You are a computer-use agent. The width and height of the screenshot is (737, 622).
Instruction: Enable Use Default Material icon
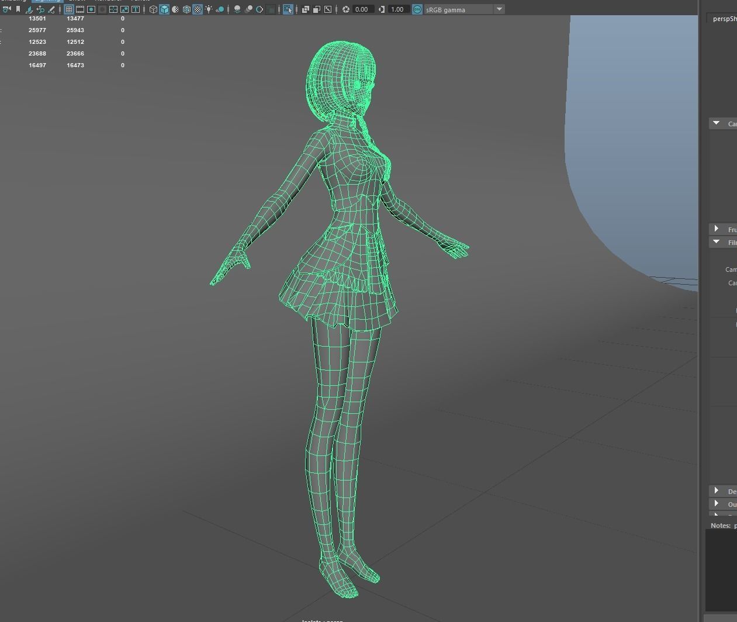pos(175,9)
